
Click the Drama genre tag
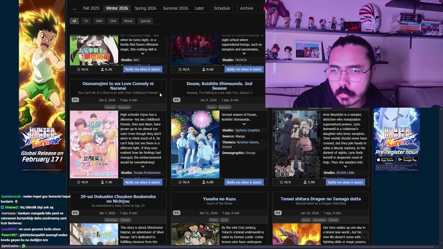click(211, 107)
